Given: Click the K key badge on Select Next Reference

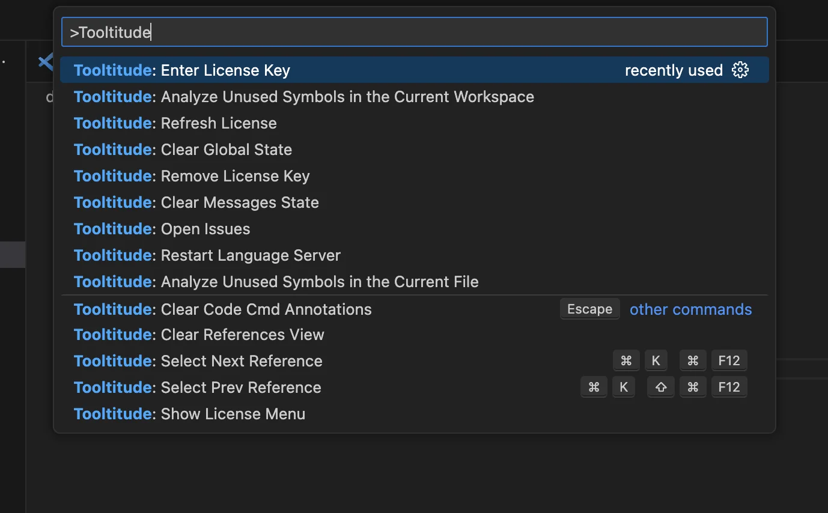Looking at the screenshot, I should (x=656, y=360).
